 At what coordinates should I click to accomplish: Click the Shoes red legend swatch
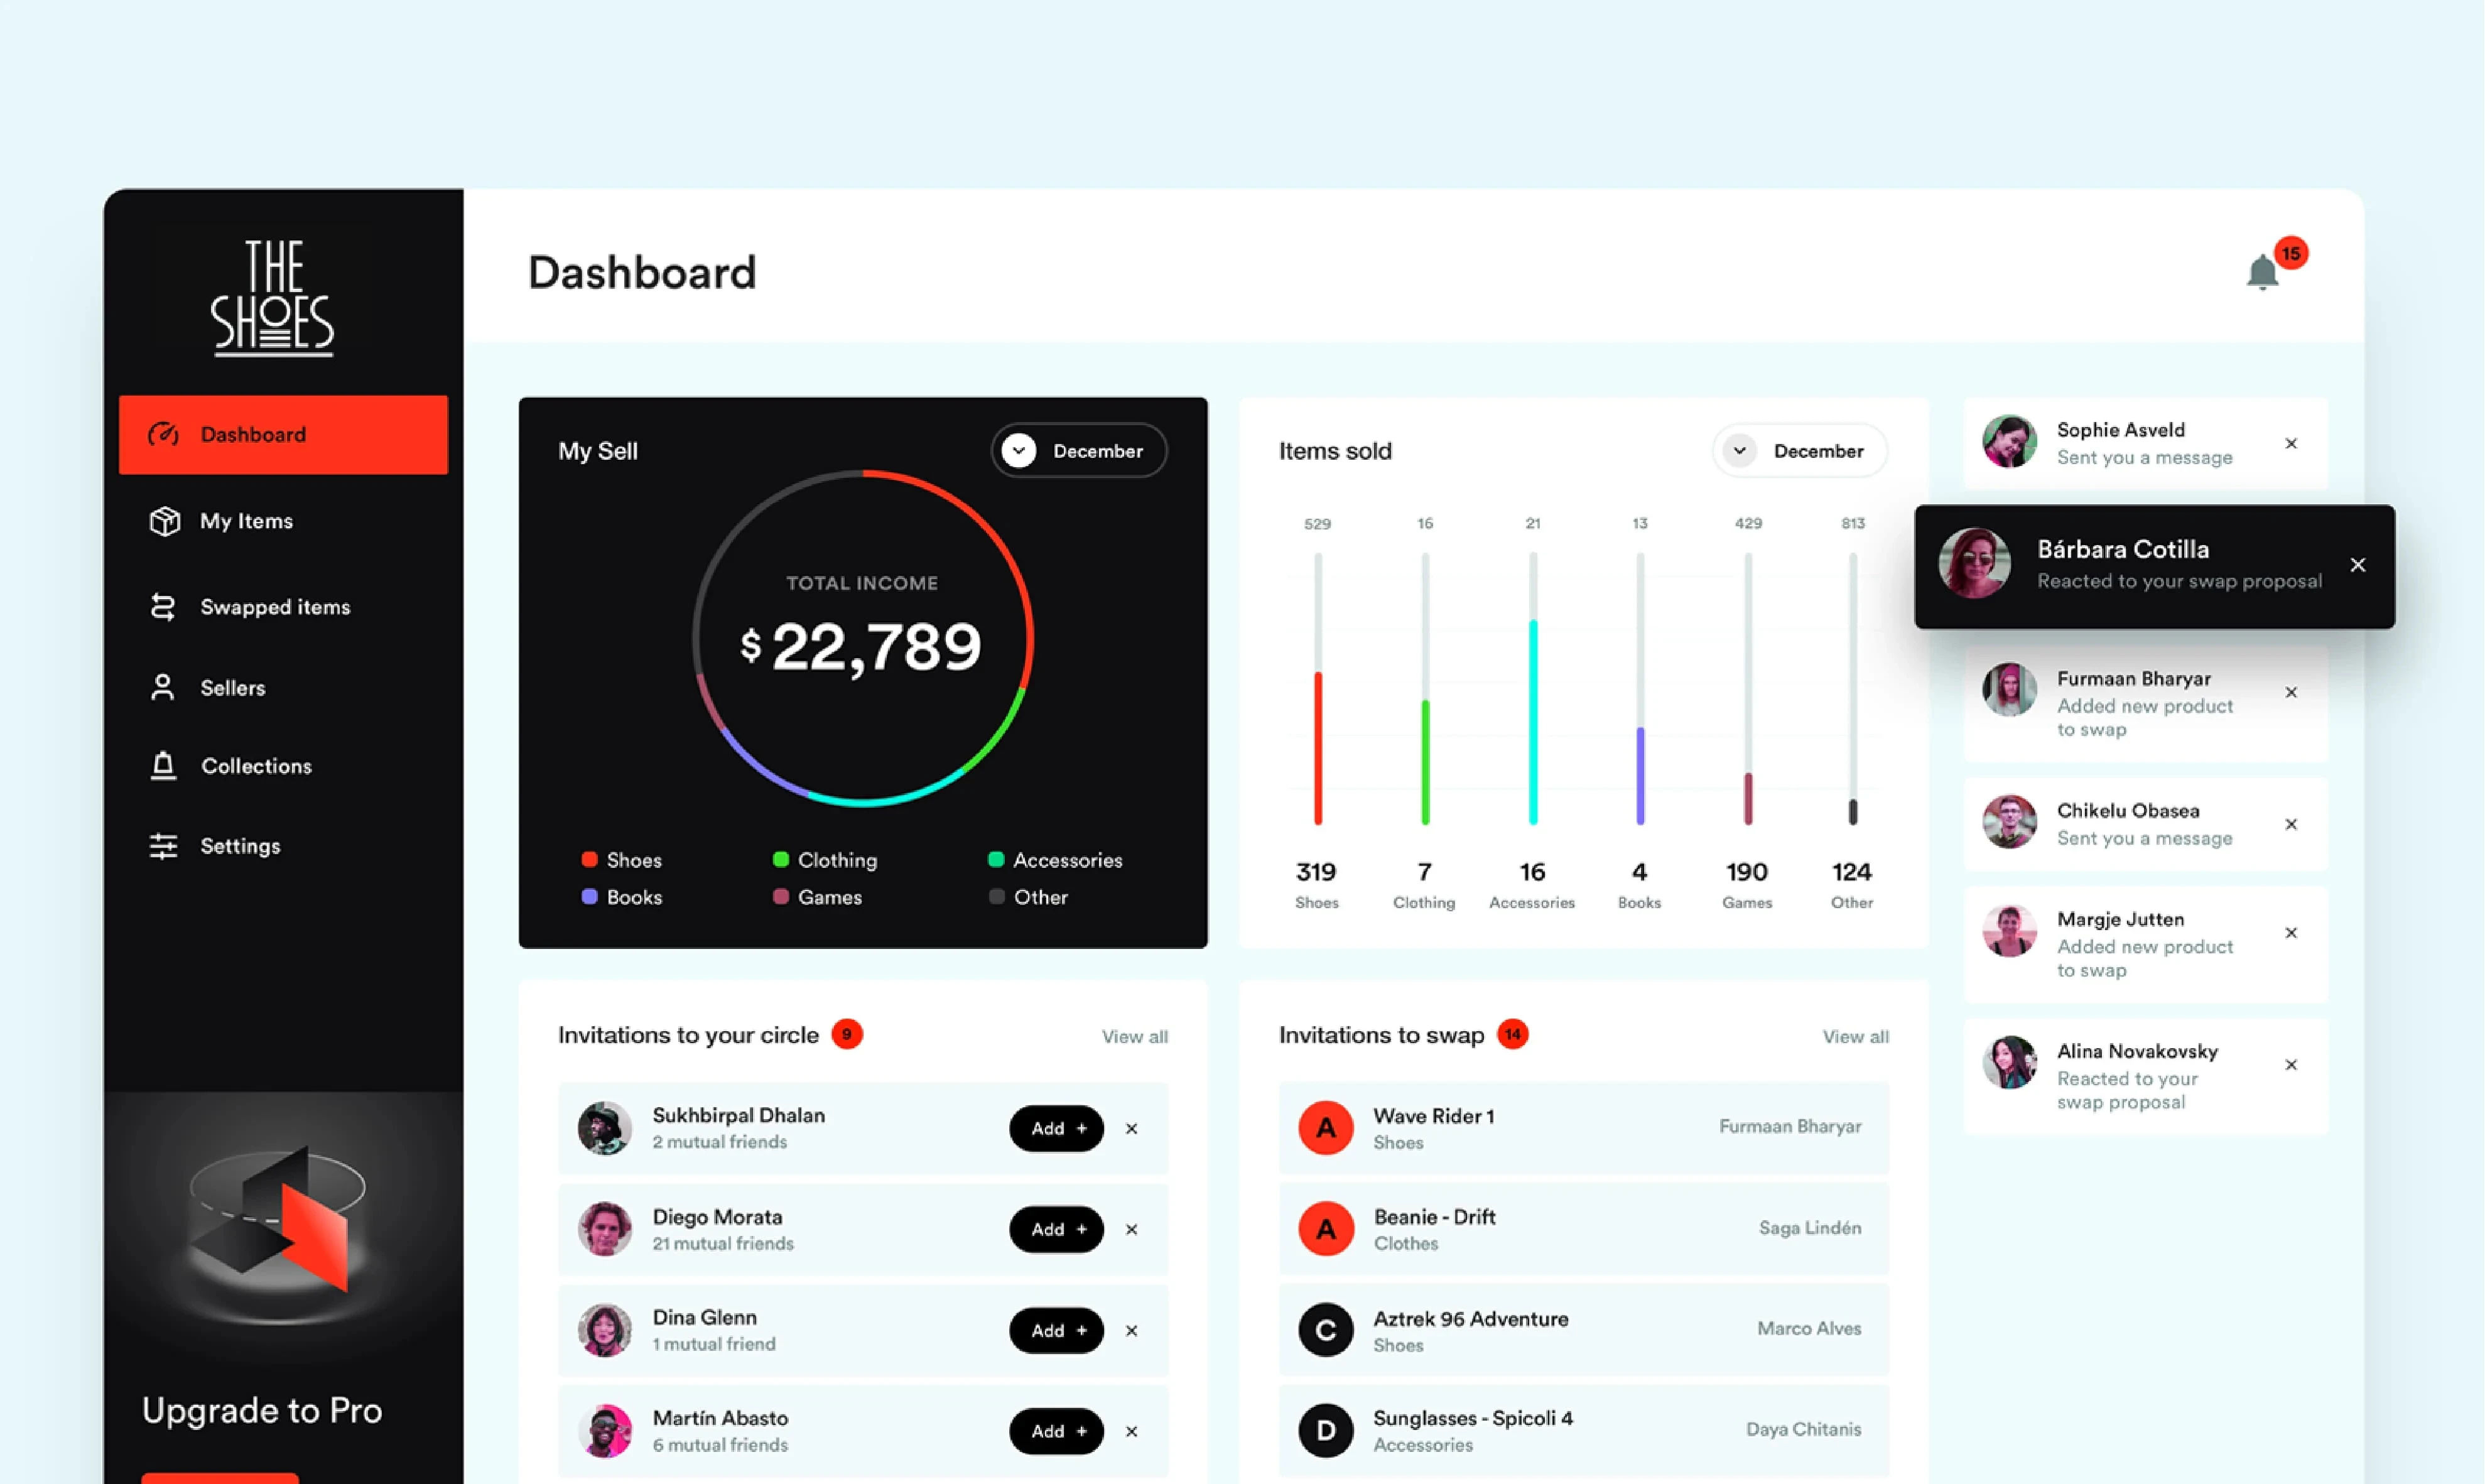click(589, 860)
